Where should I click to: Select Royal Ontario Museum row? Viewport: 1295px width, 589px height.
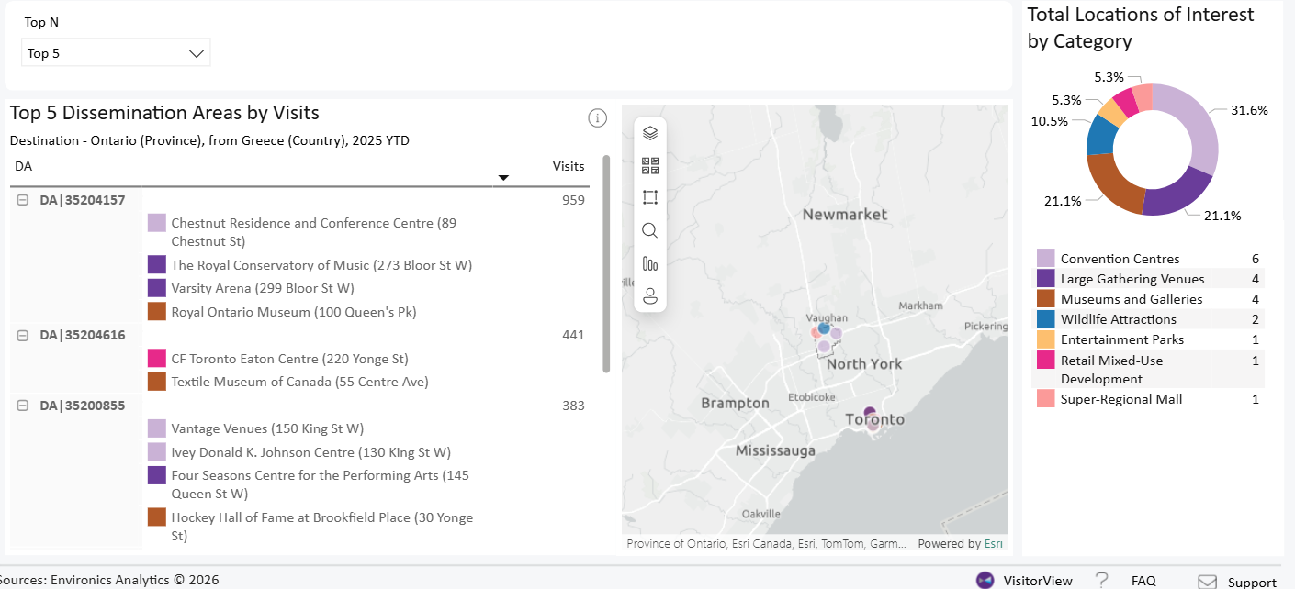pos(282,312)
